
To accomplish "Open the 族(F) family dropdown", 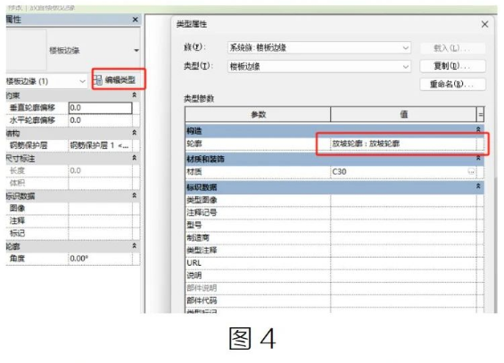I will [x=319, y=48].
